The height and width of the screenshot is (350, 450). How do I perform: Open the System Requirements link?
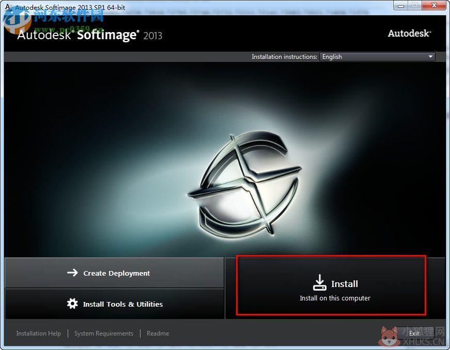tap(104, 333)
